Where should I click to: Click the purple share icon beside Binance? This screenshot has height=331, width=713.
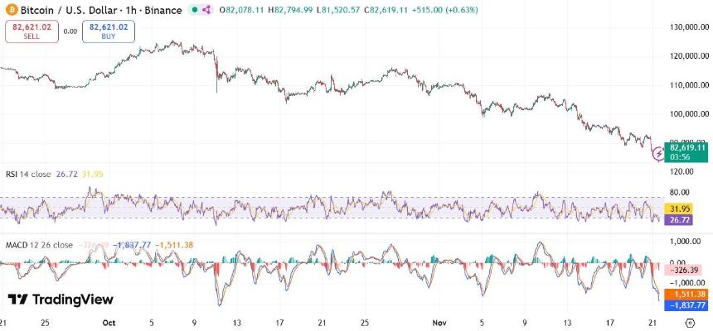pos(206,10)
